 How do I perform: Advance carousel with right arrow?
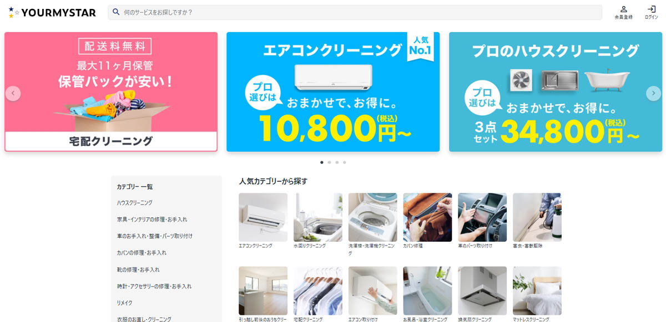point(653,93)
